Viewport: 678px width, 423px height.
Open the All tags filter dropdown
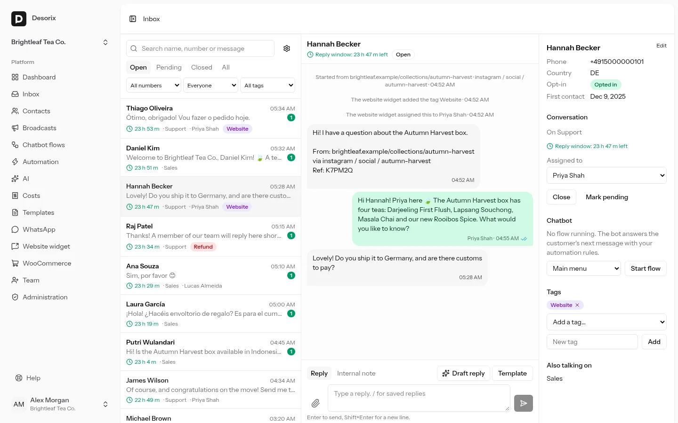point(267,86)
